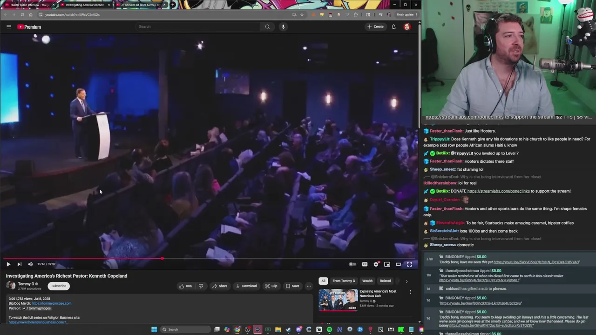This screenshot has width=596, height=335.
Task: Start voice search with the microphone icon
Action: pos(283,27)
